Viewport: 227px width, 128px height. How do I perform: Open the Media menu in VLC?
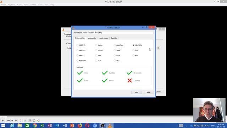point(4,5)
